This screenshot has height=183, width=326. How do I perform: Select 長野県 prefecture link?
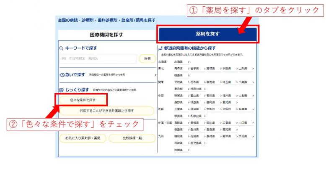pyautogui.click(x=182, y=103)
